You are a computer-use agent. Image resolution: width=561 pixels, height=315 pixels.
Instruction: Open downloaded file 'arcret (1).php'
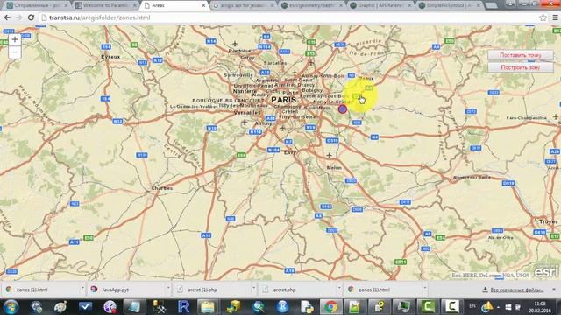click(x=212, y=290)
